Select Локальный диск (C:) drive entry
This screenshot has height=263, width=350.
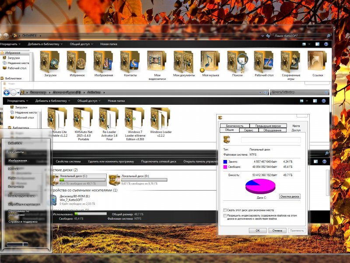point(79,180)
